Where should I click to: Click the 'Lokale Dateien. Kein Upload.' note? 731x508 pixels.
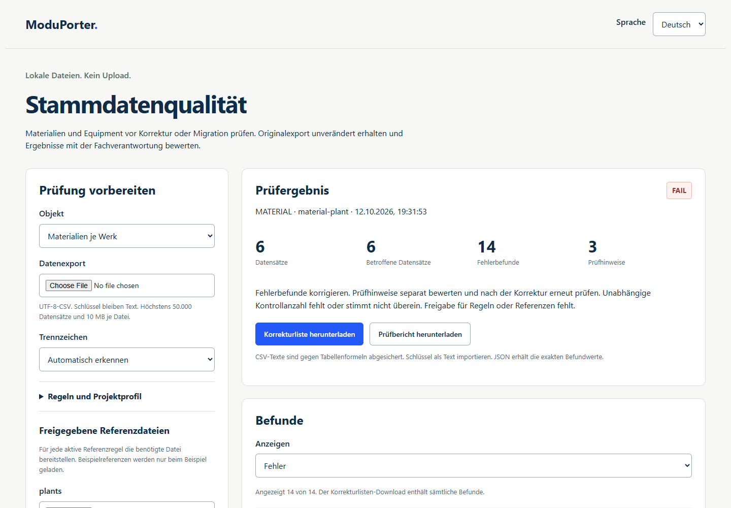tap(78, 76)
